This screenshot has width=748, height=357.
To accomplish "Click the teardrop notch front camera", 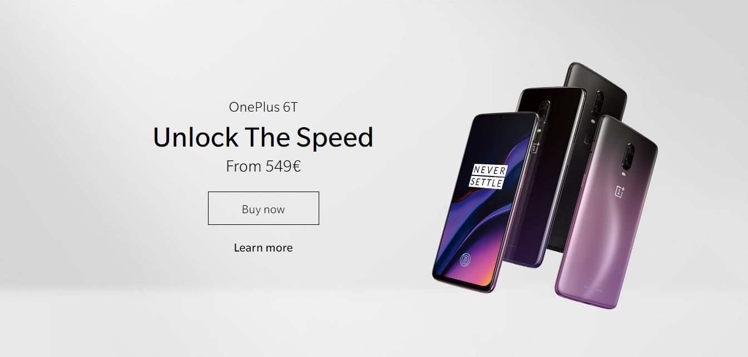I will click(x=502, y=118).
